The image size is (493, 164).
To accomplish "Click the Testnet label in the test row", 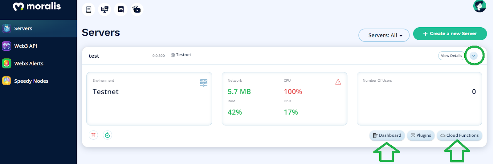I will coord(183,55).
